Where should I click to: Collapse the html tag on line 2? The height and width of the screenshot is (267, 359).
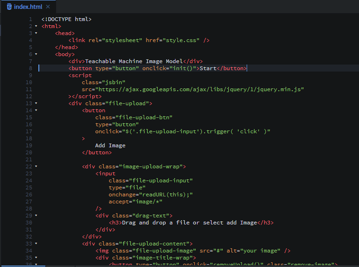(x=36, y=26)
